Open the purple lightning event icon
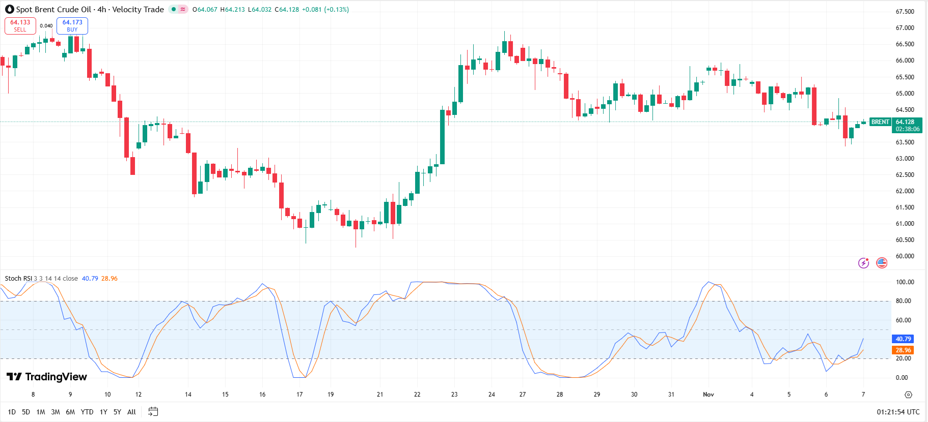This screenshot has width=928, height=422. [x=863, y=263]
